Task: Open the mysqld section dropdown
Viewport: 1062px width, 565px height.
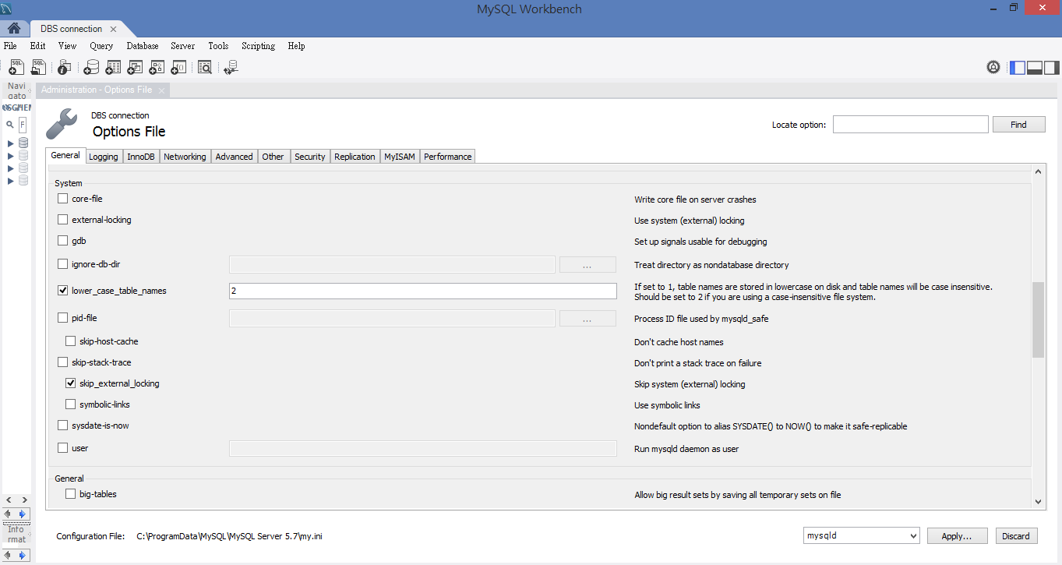Action: click(x=861, y=536)
